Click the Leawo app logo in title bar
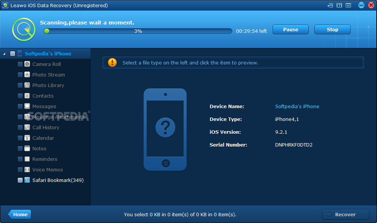This screenshot has width=377, height=223. [5, 5]
